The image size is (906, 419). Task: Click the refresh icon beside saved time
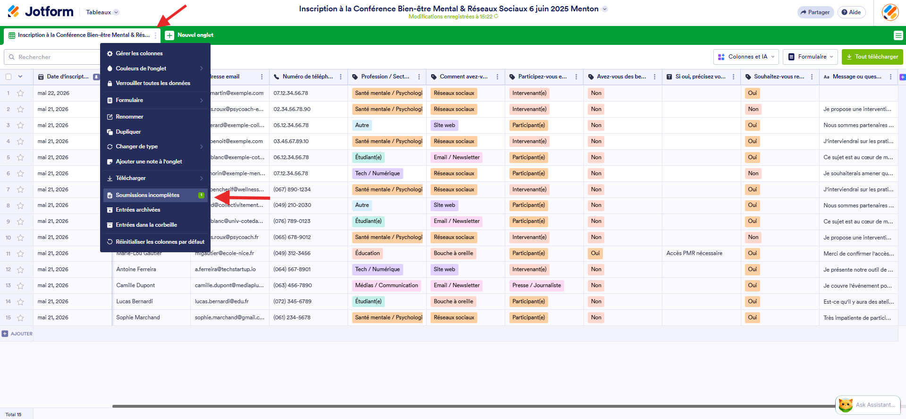click(x=496, y=17)
